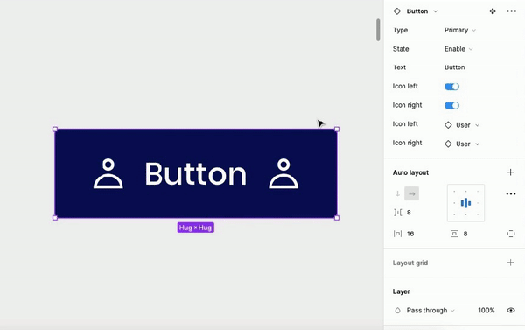The width and height of the screenshot is (525, 330).
Task: Click the go-to-main-component icon
Action: (x=492, y=11)
